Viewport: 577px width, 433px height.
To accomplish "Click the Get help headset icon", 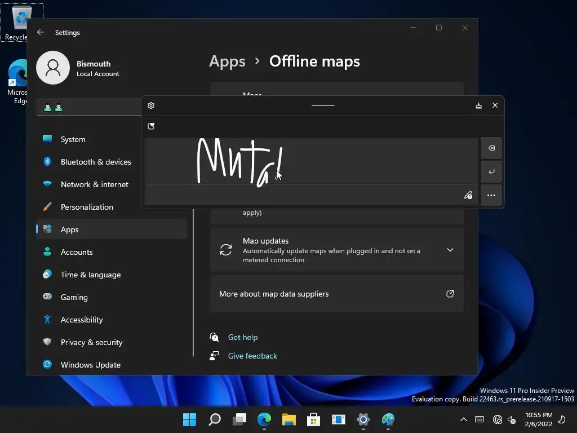I will pyautogui.click(x=214, y=337).
